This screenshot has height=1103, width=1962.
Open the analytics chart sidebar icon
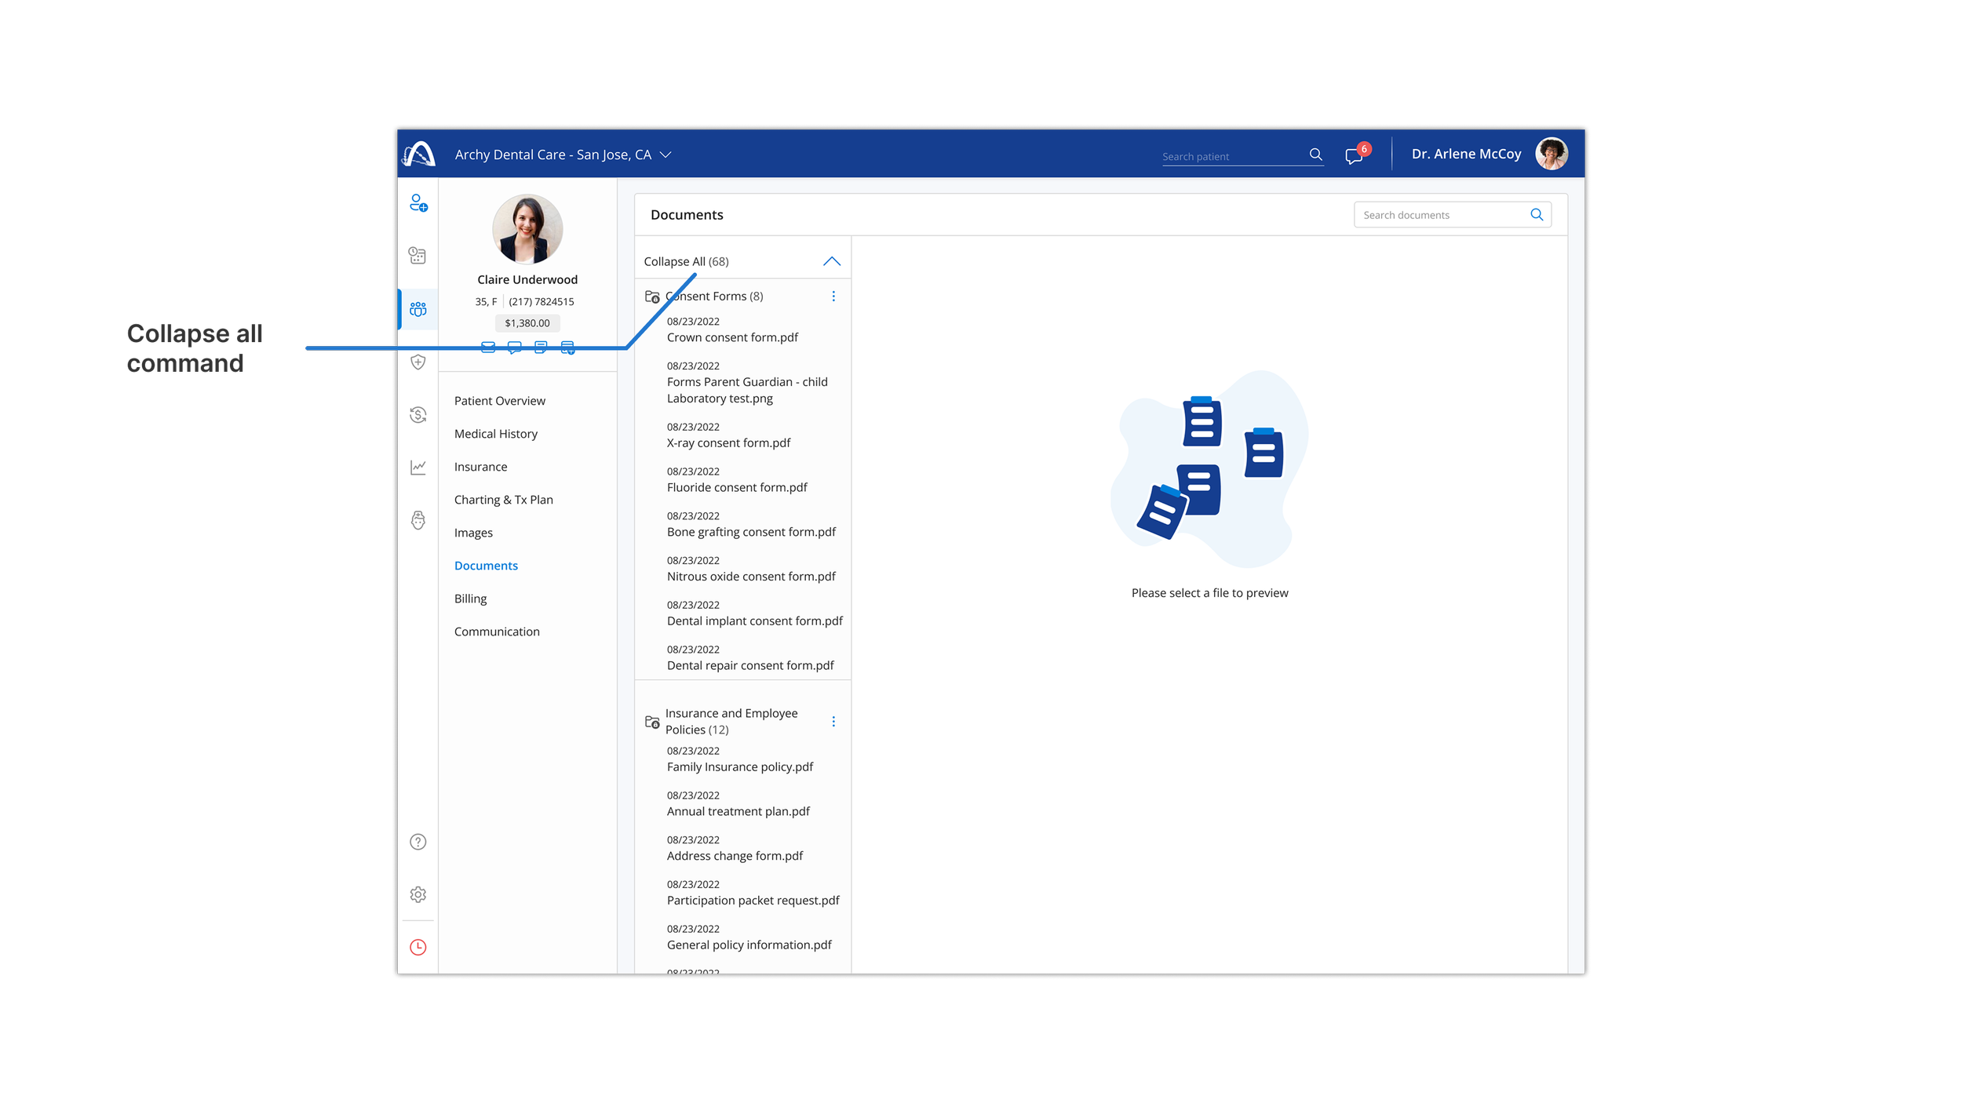418,468
